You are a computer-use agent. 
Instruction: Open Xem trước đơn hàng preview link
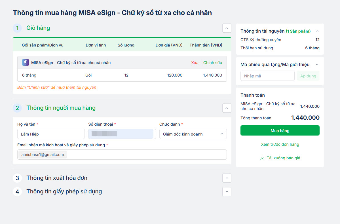[x=280, y=144]
